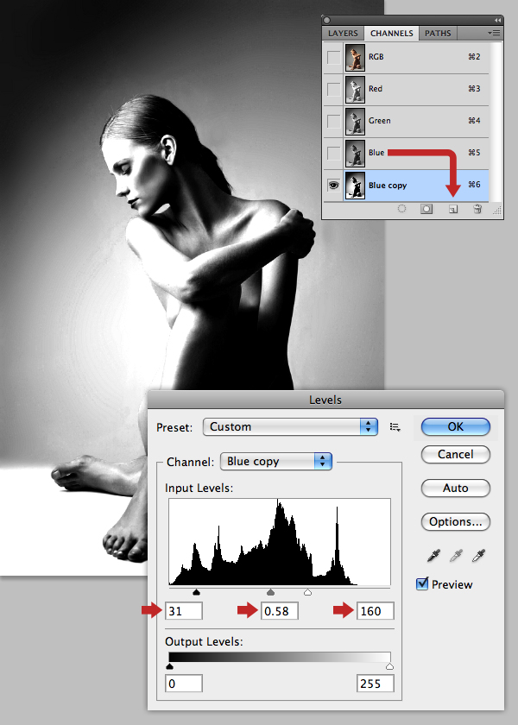Open the Channel dropdown in Levels

tap(276, 462)
